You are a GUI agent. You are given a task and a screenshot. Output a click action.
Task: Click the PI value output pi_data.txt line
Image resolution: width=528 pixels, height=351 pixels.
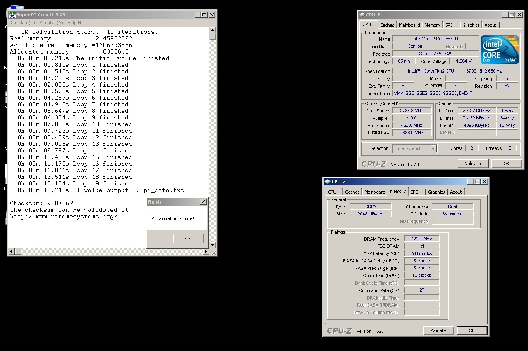pyautogui.click(x=101, y=190)
